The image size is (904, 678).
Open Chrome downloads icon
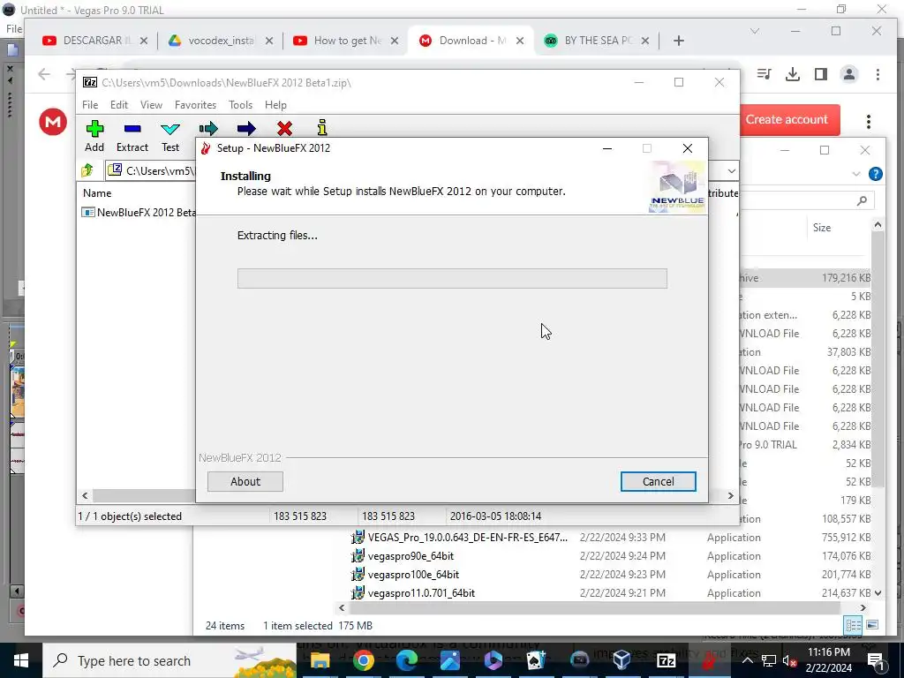coord(793,74)
